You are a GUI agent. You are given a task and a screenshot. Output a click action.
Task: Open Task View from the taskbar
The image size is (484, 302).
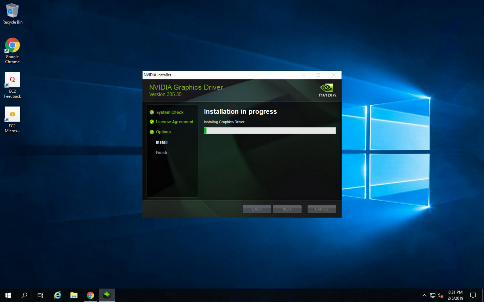coord(40,295)
